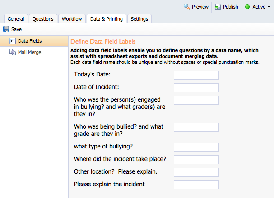Select the Data & Printing tab
274x198 pixels.
click(107, 19)
